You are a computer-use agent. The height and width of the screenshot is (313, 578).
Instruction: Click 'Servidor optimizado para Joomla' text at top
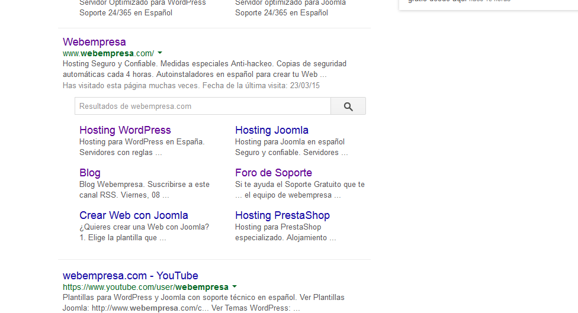tap(290, 3)
